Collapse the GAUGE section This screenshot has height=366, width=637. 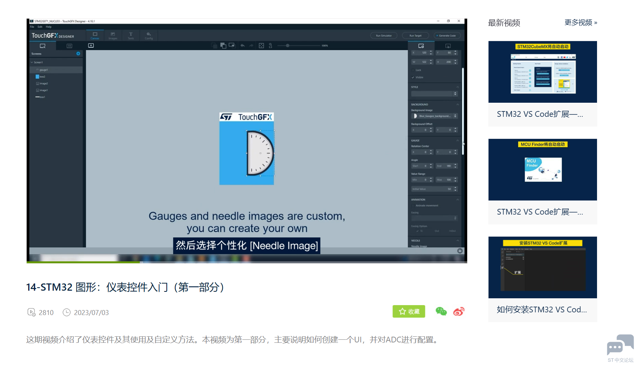458,140
